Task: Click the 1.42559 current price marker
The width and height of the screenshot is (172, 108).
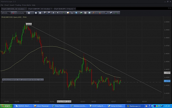Action: (167, 81)
